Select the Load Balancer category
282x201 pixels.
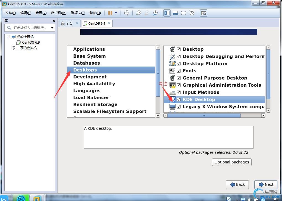click(111, 97)
